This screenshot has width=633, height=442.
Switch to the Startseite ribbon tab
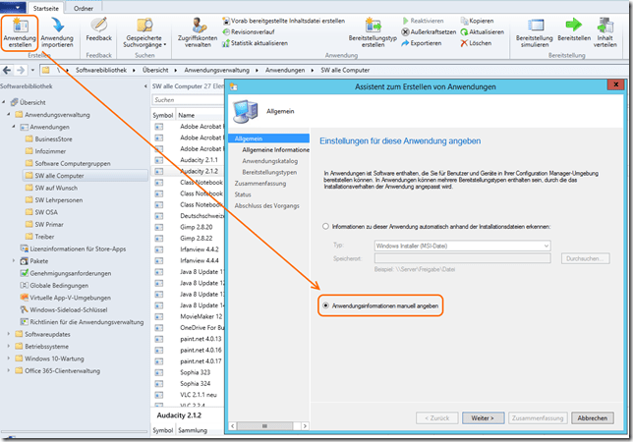[45, 8]
